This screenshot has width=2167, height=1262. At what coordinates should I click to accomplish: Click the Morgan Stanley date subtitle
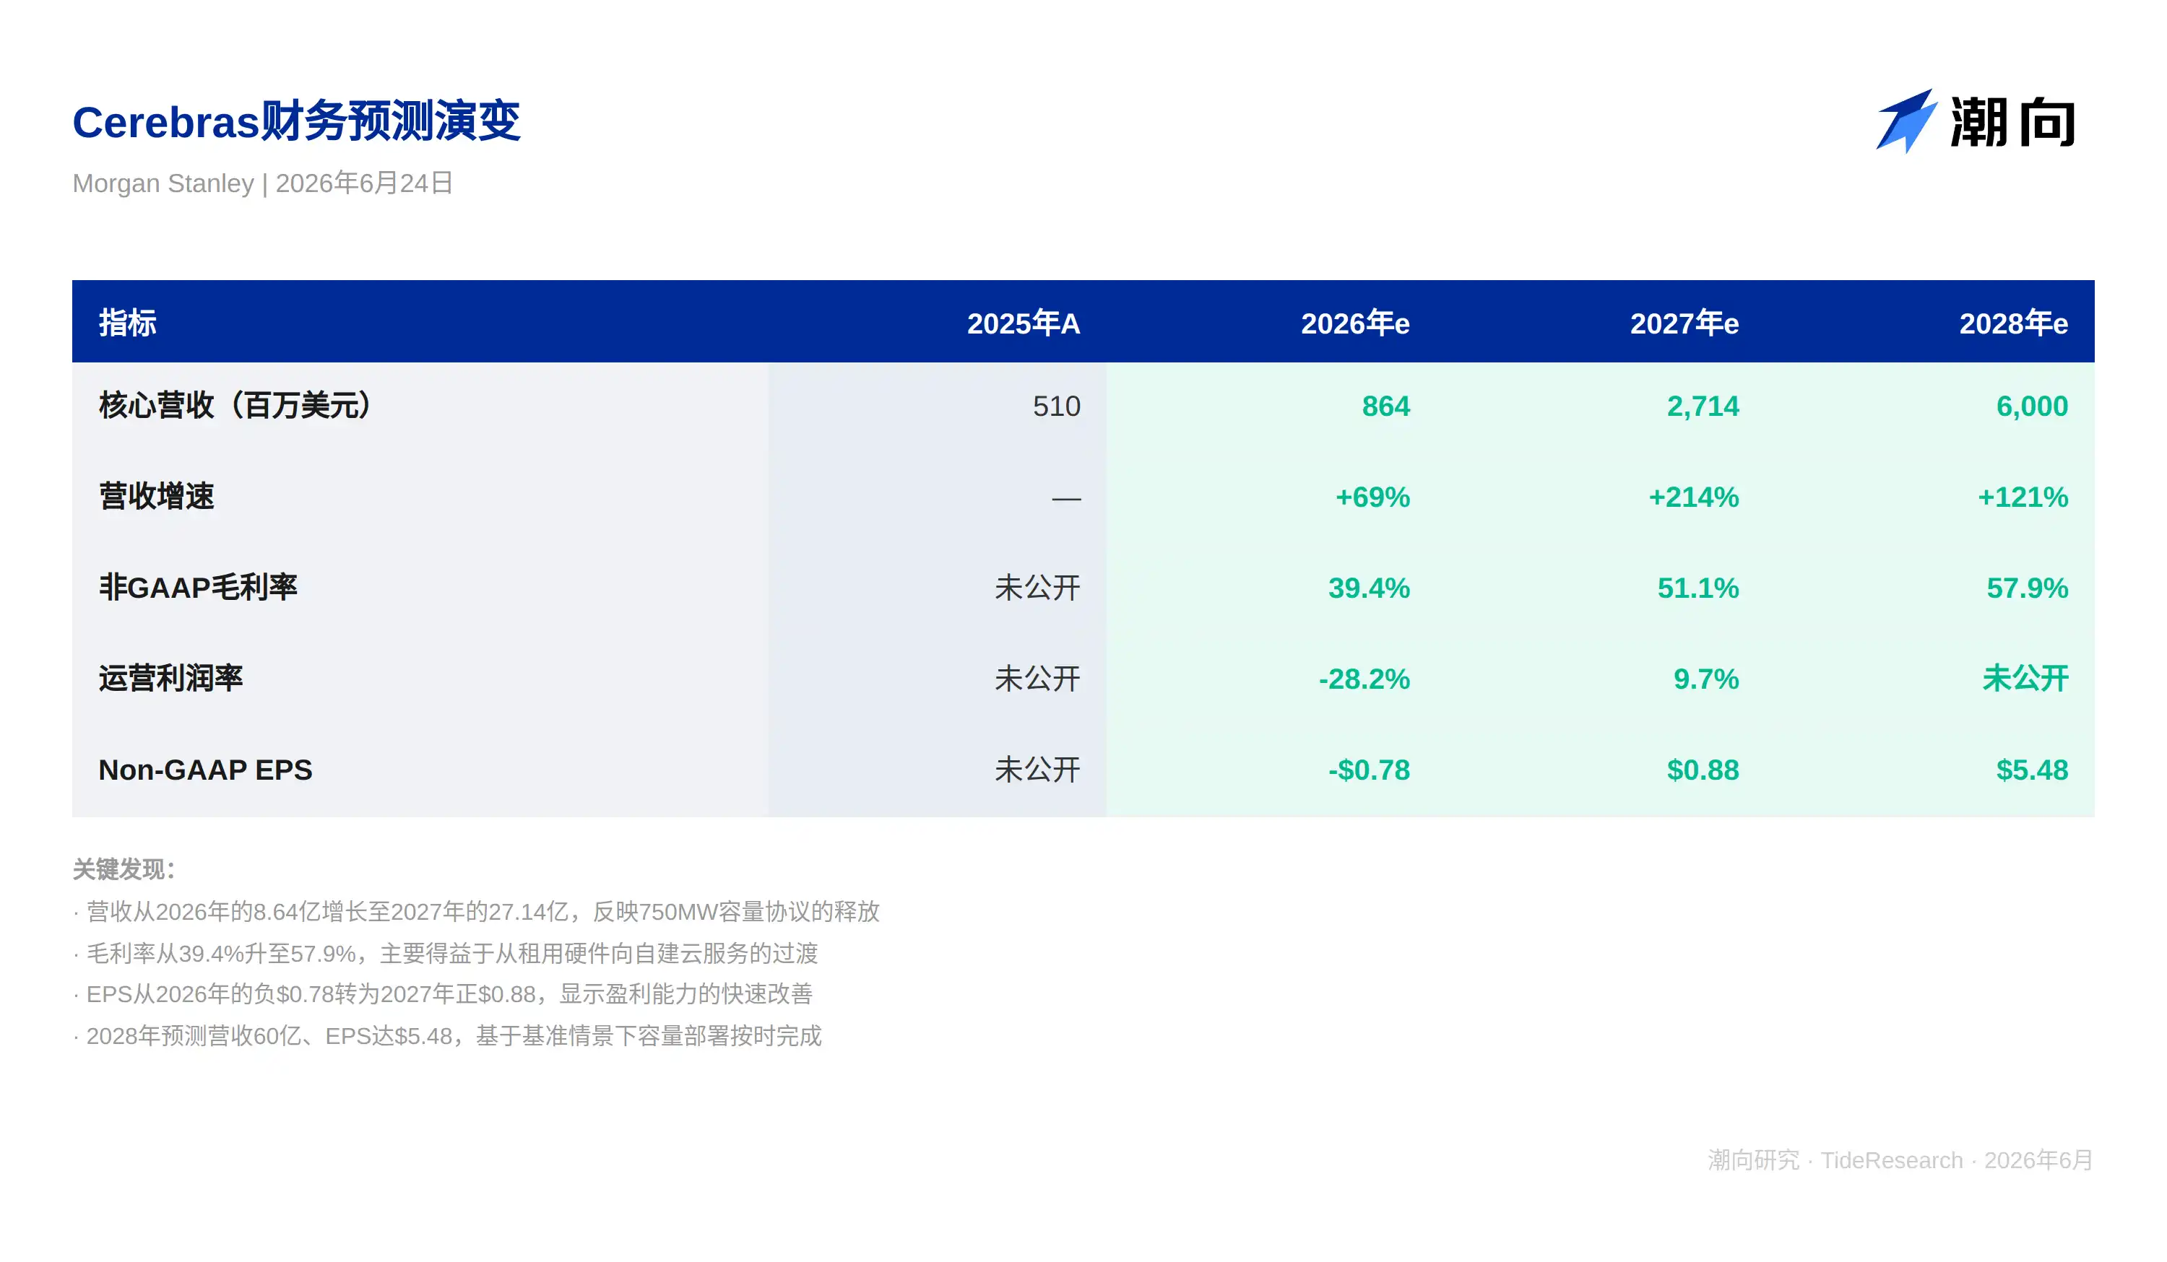coord(262,183)
